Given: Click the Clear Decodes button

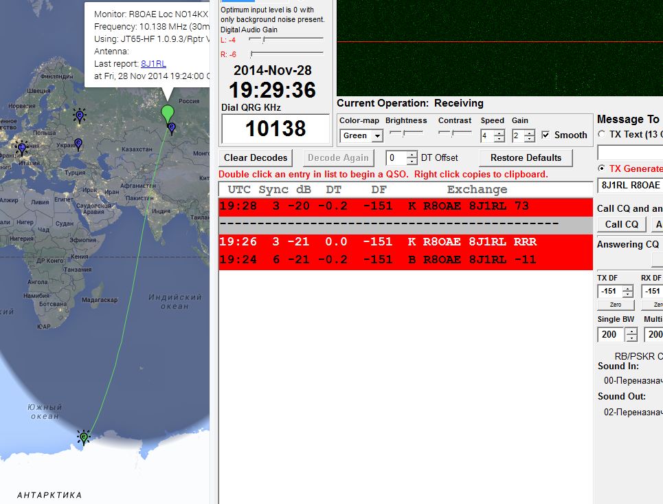Looking at the screenshot, I should [255, 157].
